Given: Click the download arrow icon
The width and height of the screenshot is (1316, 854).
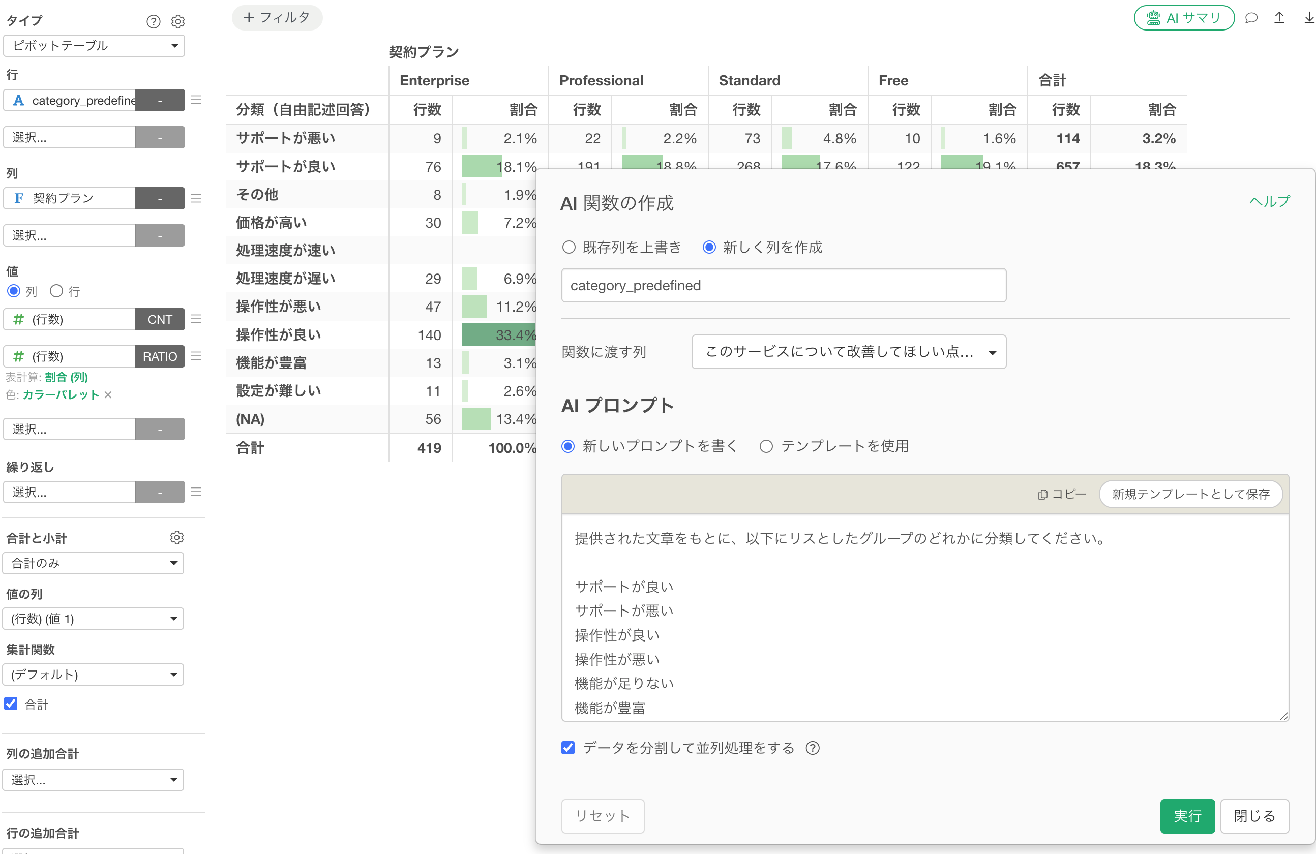Looking at the screenshot, I should click(x=1309, y=18).
